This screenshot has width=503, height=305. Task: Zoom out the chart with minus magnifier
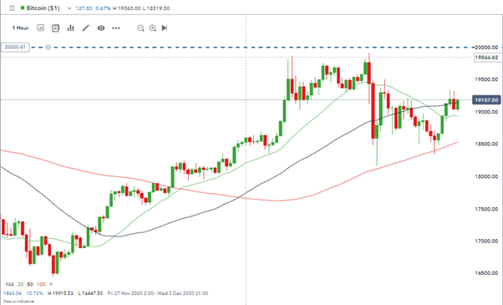[140, 28]
